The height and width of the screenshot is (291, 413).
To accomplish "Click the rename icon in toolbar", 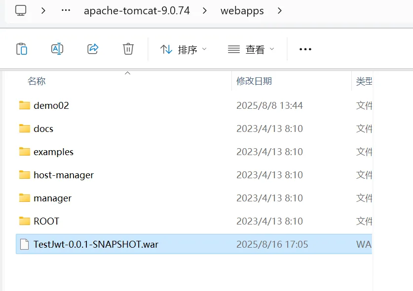I will click(57, 49).
